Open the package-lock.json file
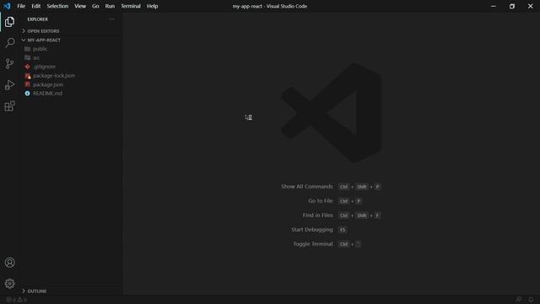 70,75
